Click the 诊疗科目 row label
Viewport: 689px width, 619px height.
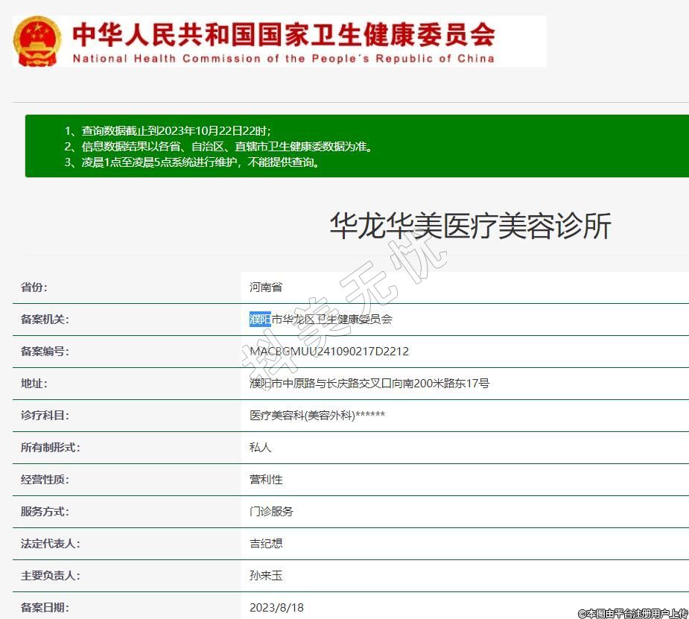[45, 416]
